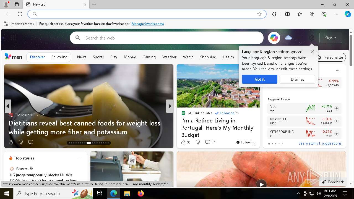Open Task View on taskbar
Screen dimensions: 354x199
[100, 193]
